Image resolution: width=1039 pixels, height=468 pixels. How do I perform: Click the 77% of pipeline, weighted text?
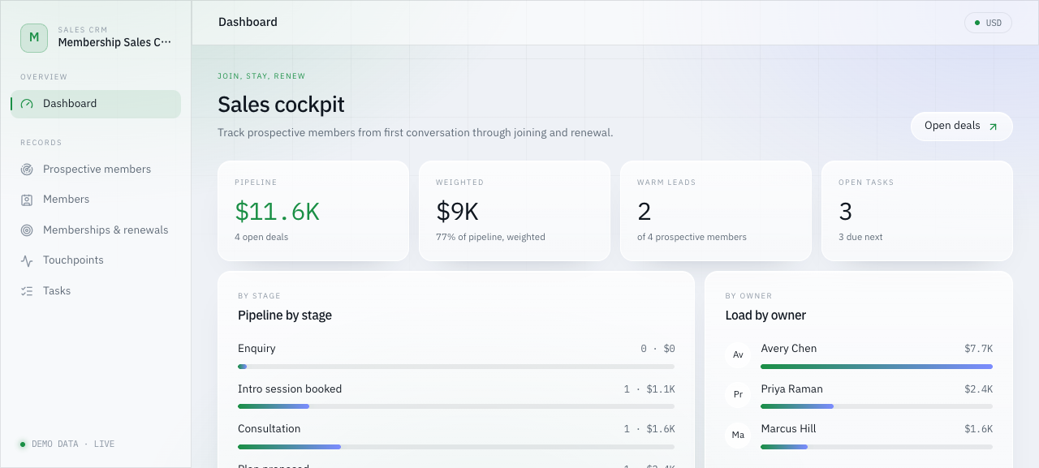click(x=490, y=238)
